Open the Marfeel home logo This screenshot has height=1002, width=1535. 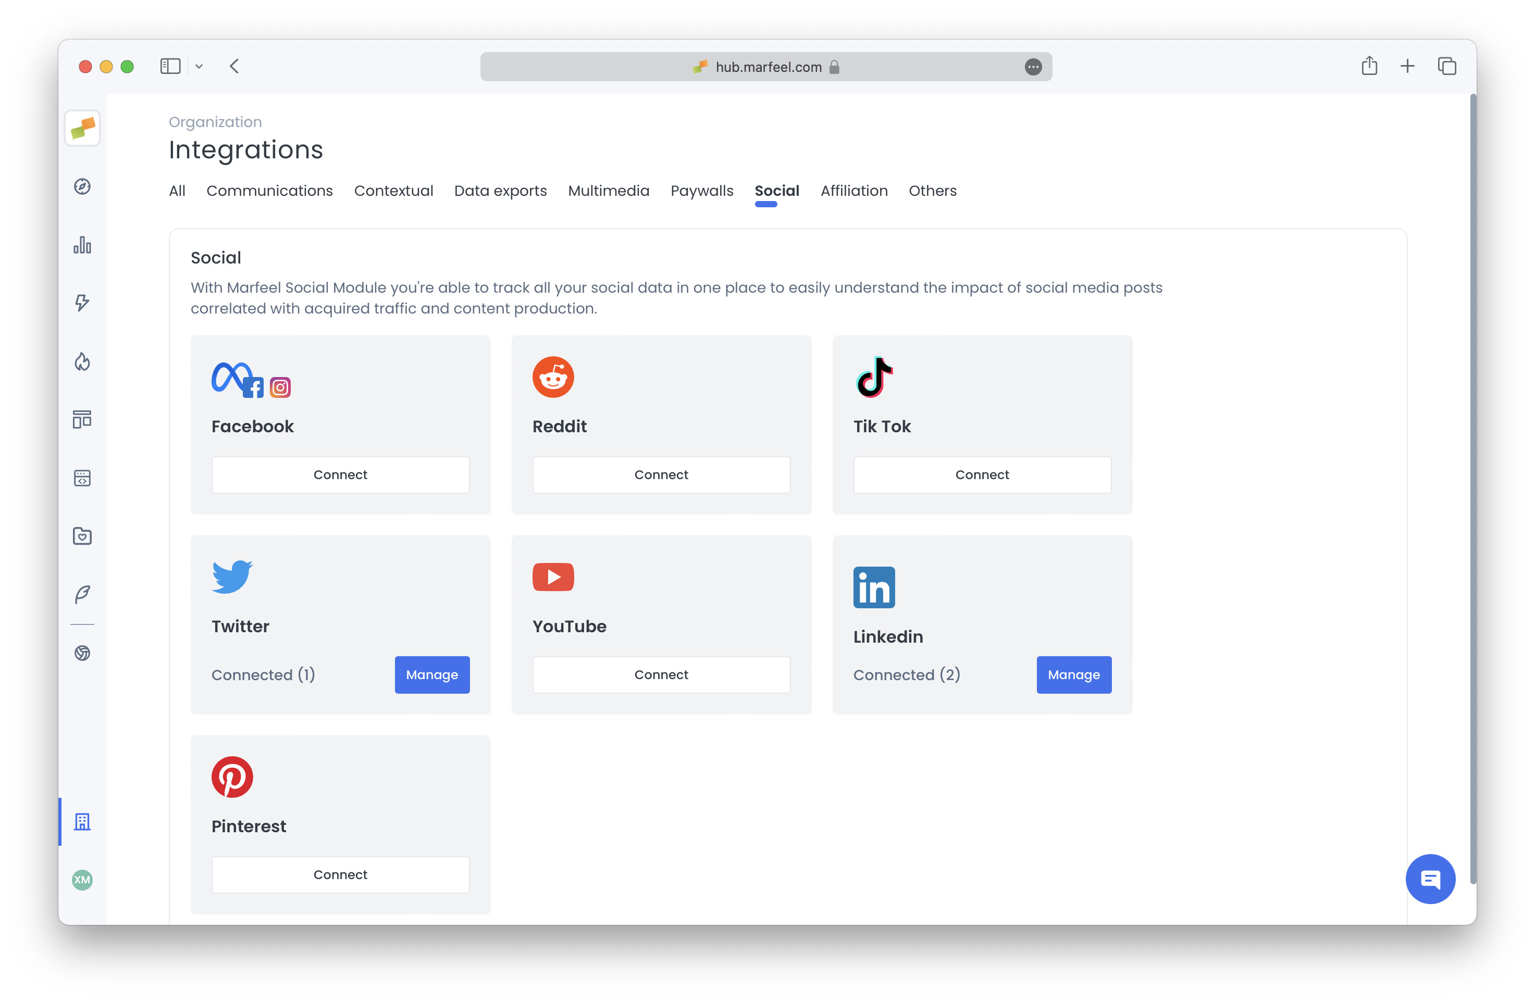(82, 128)
